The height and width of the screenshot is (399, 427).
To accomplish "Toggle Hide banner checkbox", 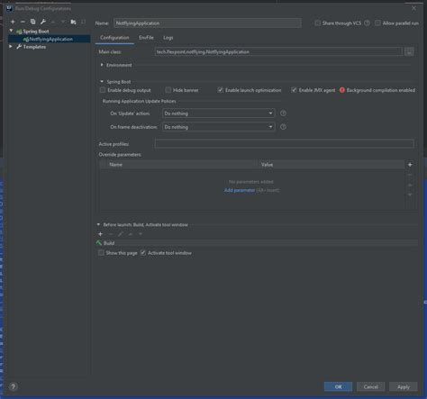I will pos(168,90).
